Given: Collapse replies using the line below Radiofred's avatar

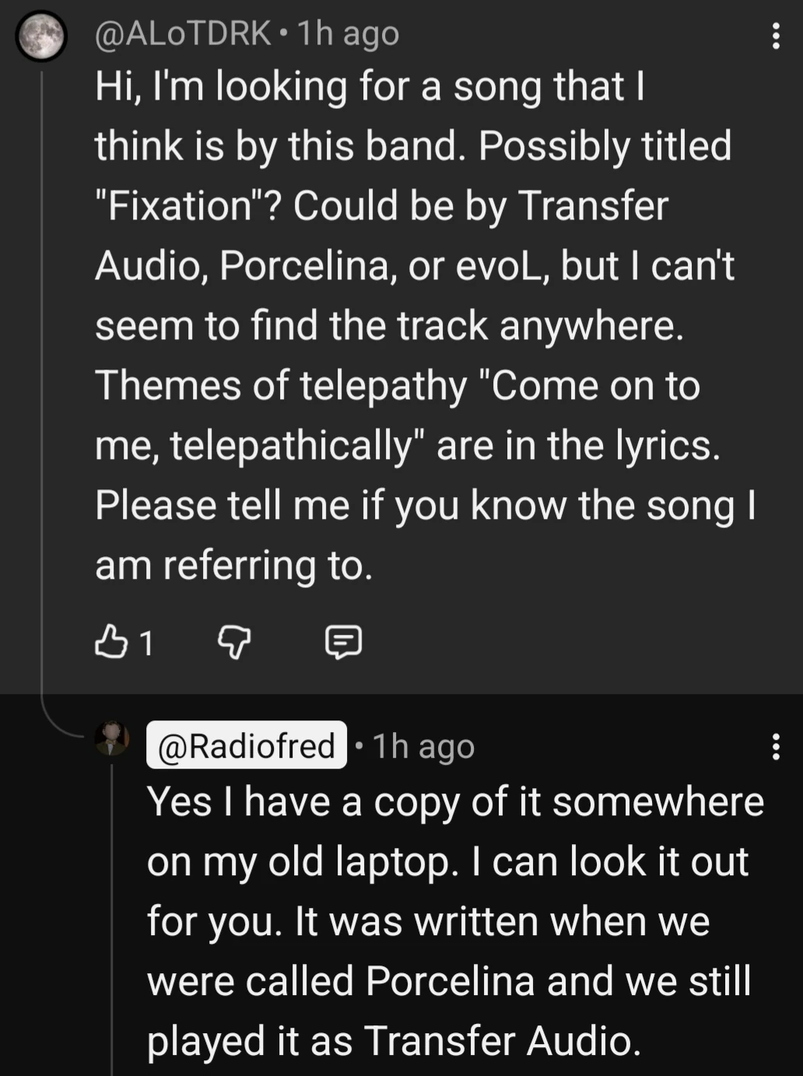Looking at the screenshot, I should pos(112,918).
